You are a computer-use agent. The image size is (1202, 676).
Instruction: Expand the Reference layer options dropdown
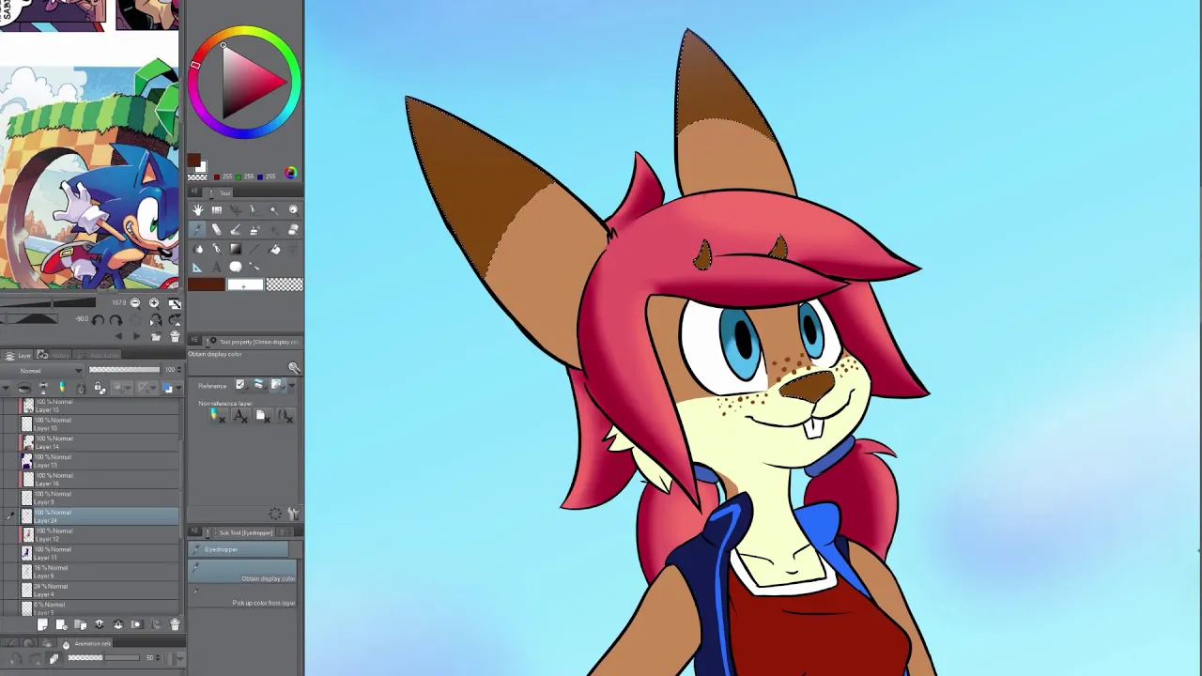pos(292,386)
